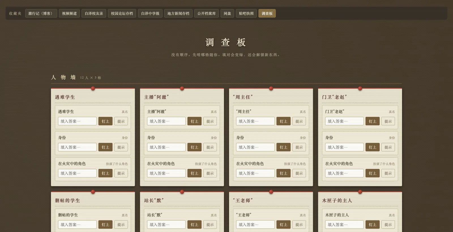This screenshot has height=232, width=453.
Task: Open the 网盘 bookmark
Action: pyautogui.click(x=227, y=13)
